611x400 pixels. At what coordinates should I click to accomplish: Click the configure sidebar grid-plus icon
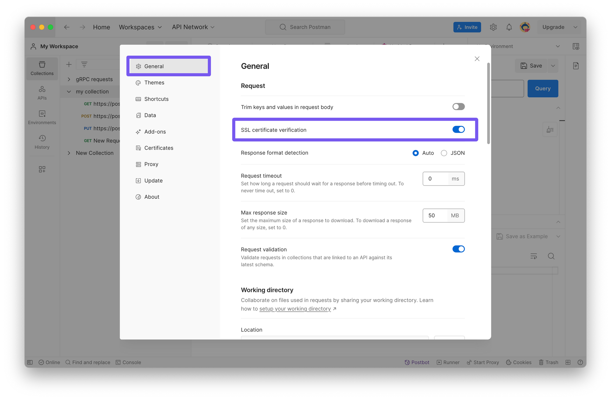pos(42,169)
